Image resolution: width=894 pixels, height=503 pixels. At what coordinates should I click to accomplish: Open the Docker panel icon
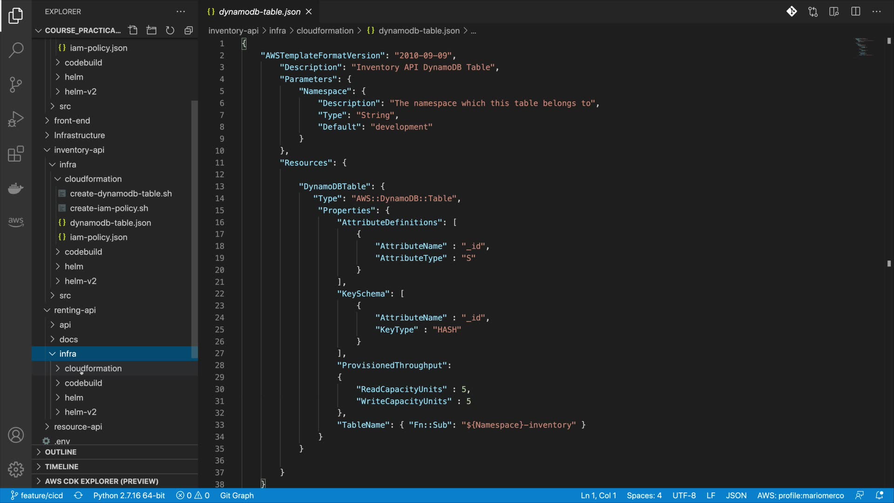(x=16, y=188)
